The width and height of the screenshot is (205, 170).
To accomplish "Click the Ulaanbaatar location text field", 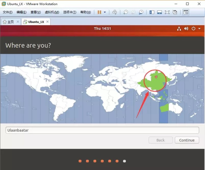I will (102, 130).
